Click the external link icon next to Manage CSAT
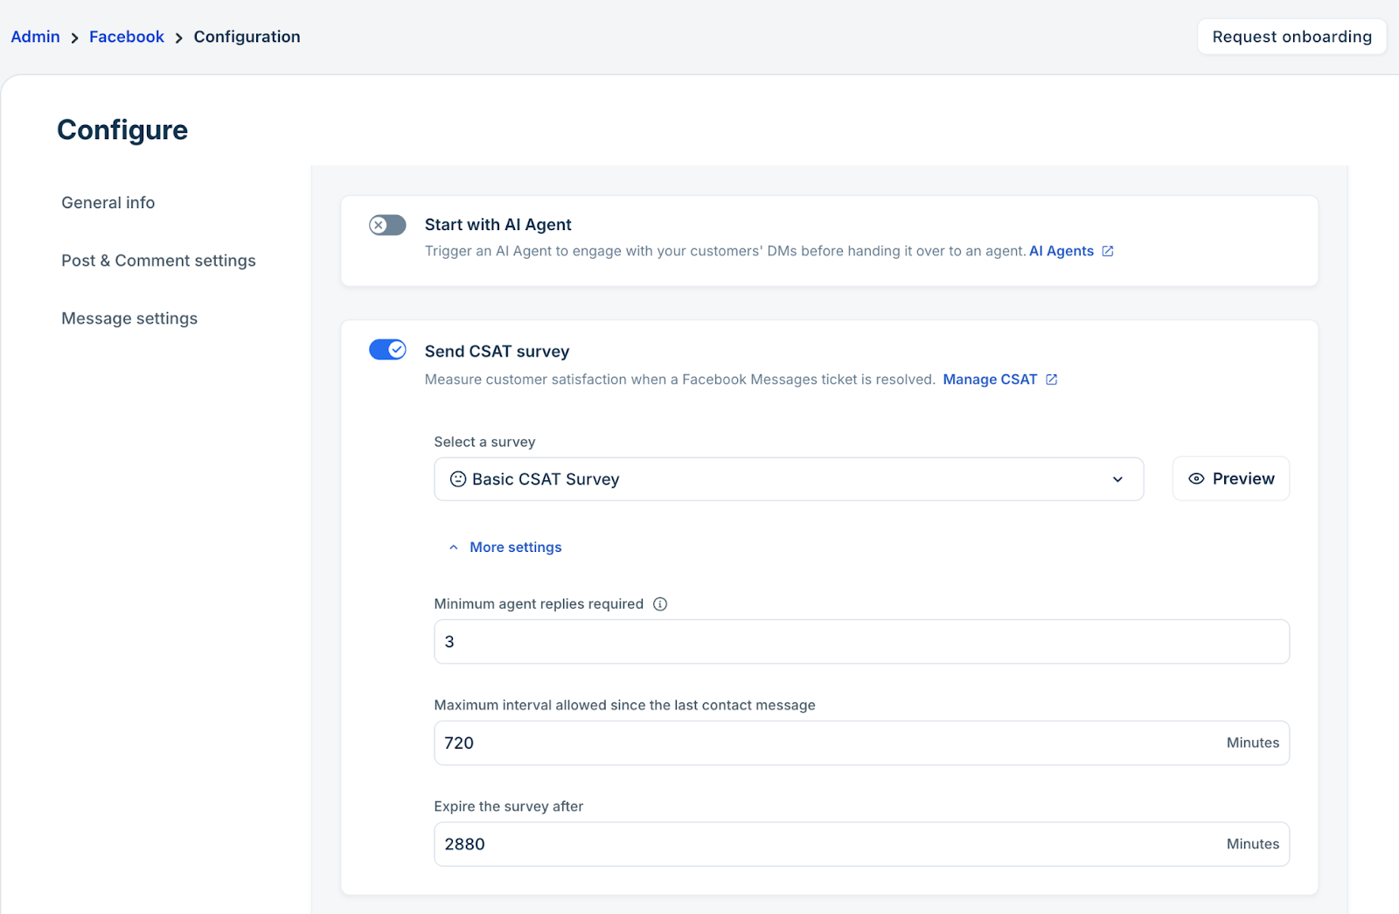The width and height of the screenshot is (1399, 914). point(1052,380)
